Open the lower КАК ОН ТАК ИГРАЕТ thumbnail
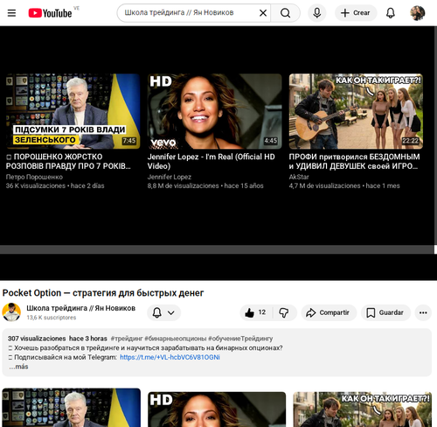The width and height of the screenshot is (437, 427). (362, 409)
